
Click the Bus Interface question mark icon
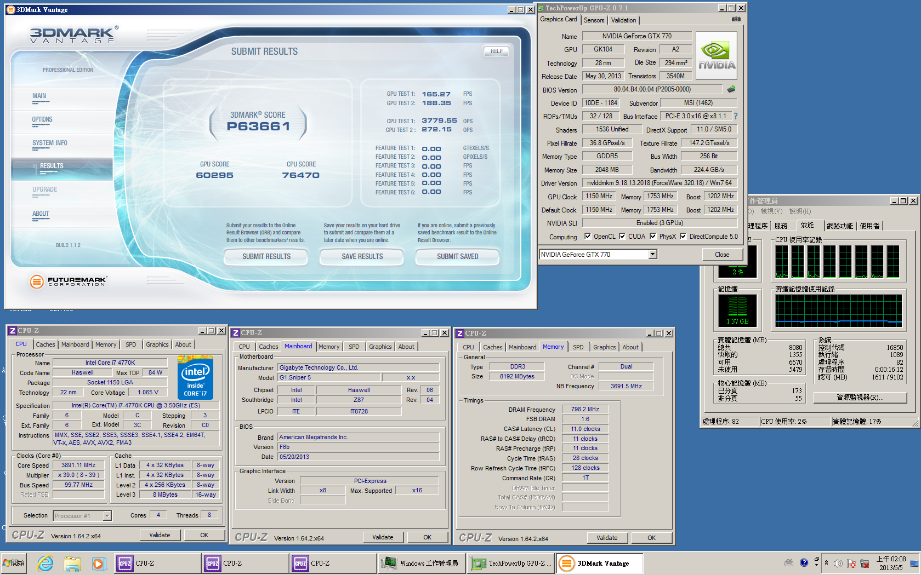(736, 116)
